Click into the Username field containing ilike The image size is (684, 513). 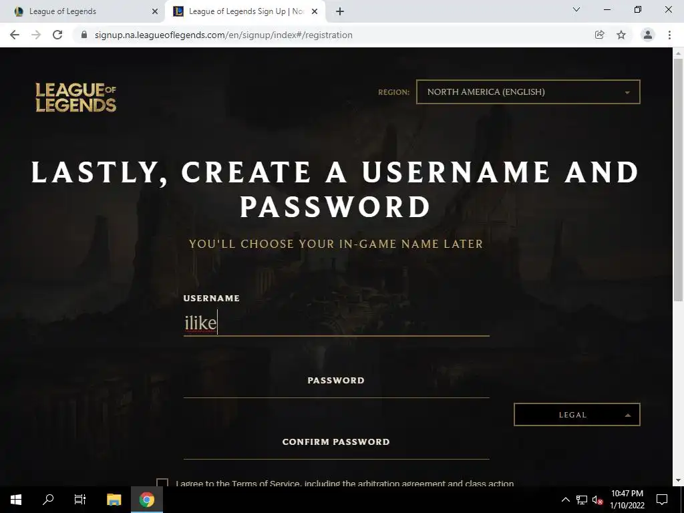pyautogui.click(x=337, y=323)
